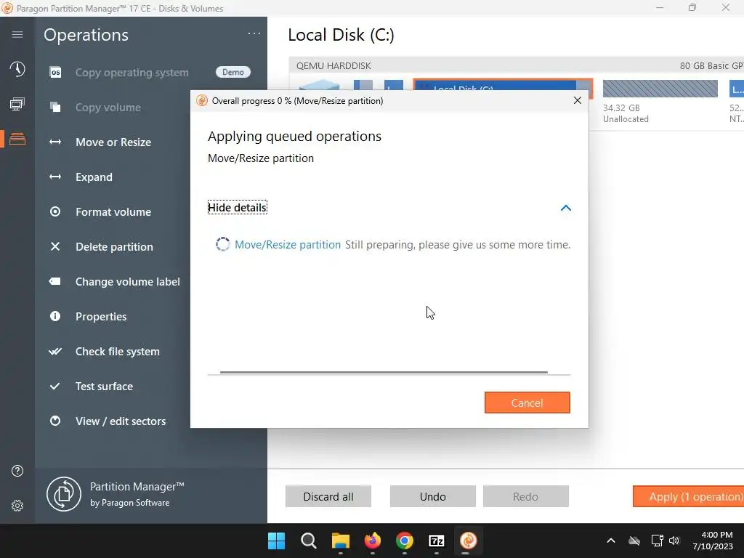Image resolution: width=744 pixels, height=558 pixels.
Task: Show hidden system tray icons
Action: 610,541
